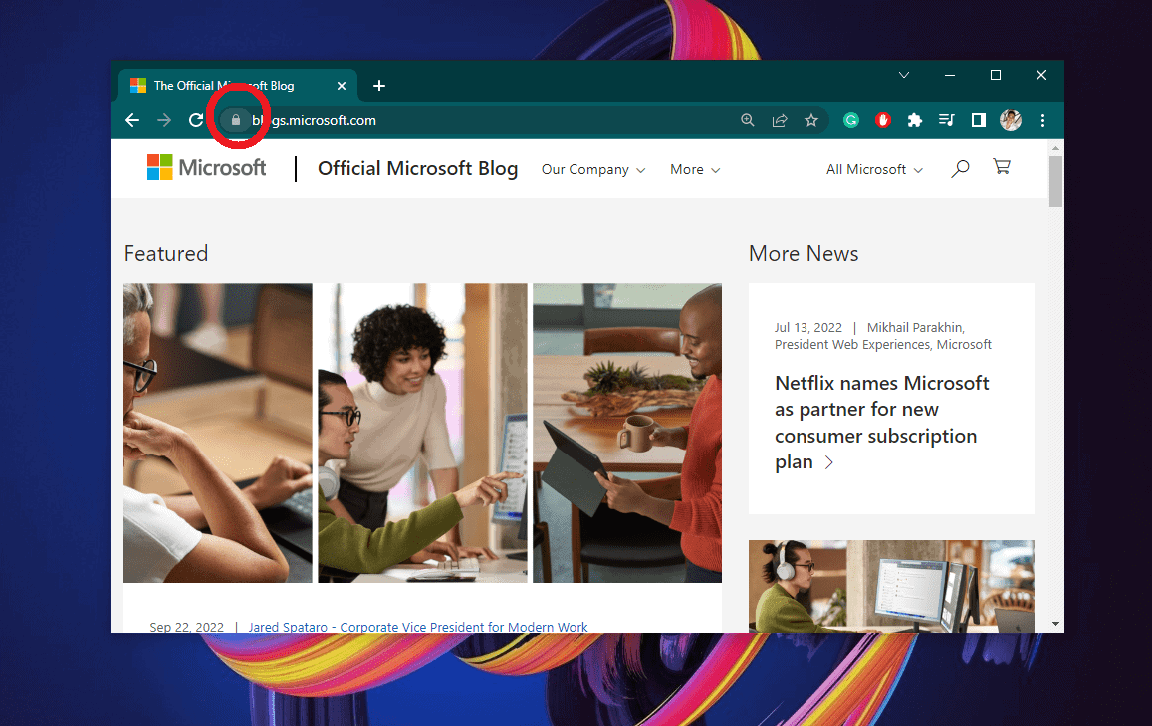Open a new tab with the plus button
This screenshot has height=726, width=1152.
point(379,86)
